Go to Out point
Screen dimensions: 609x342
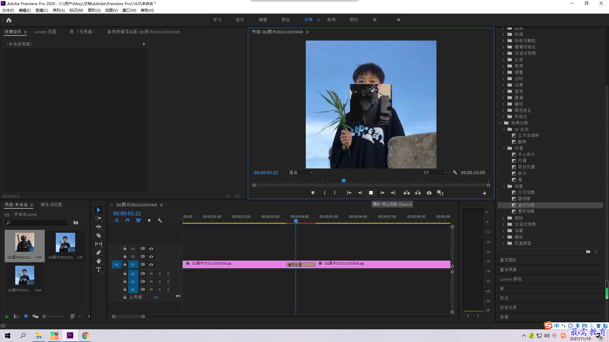(393, 193)
